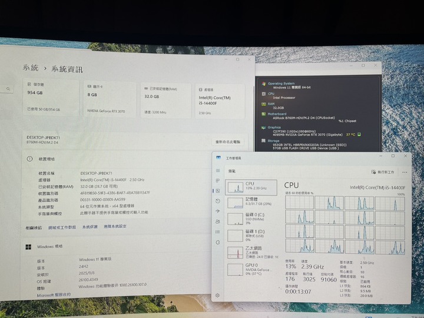The width and height of the screenshot is (424, 318).
Task: Open Startup apps icon in Task Manager sidebar
Action: [218, 211]
